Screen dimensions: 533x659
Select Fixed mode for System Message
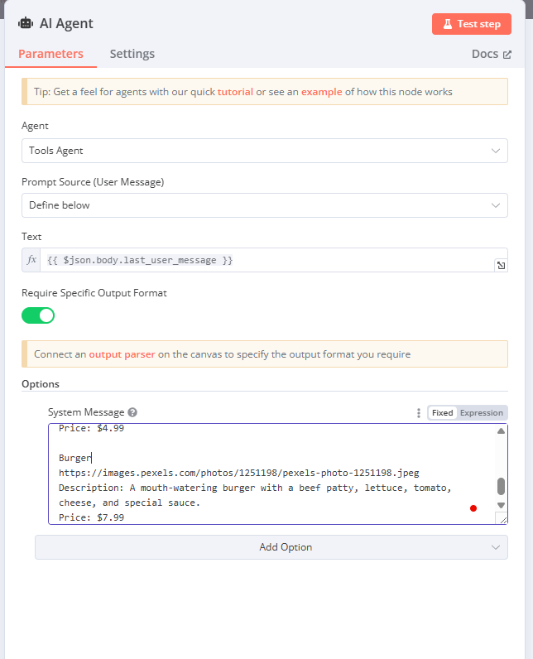(442, 413)
